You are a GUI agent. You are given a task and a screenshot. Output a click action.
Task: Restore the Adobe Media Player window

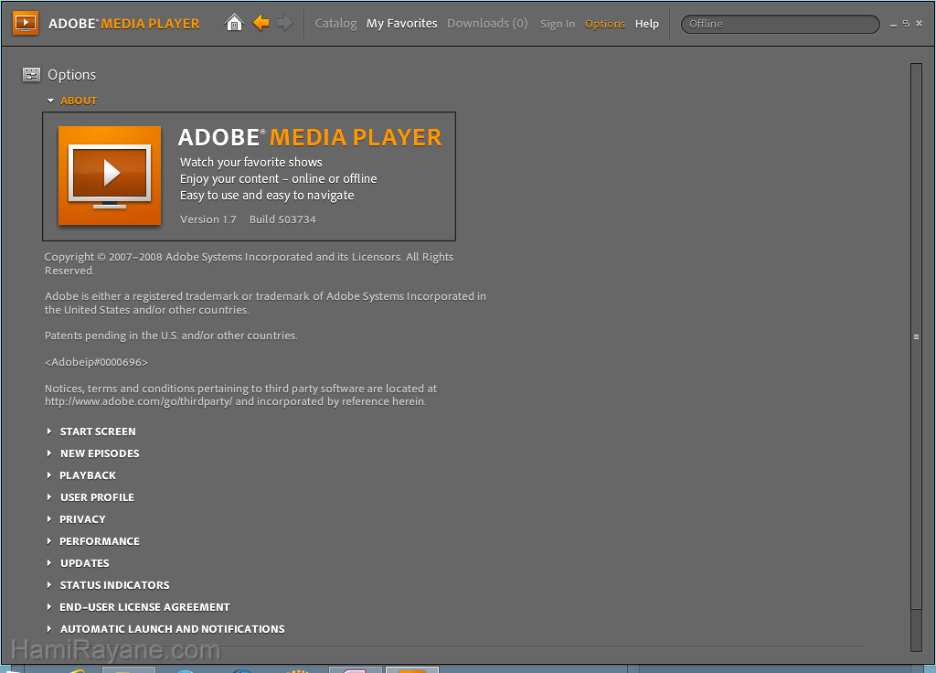906,24
